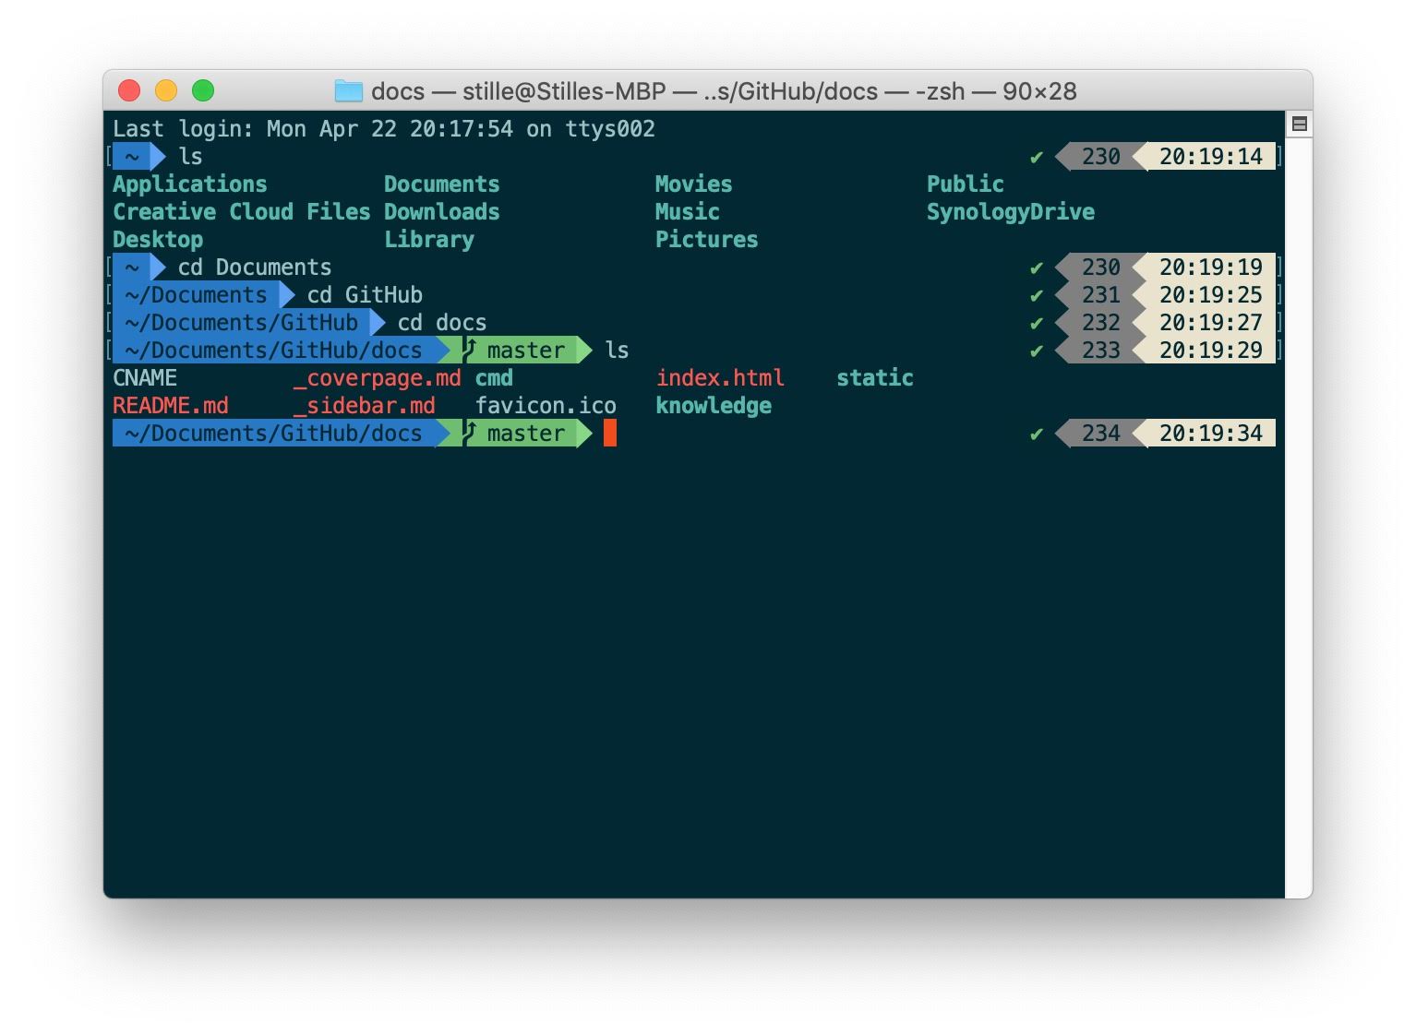Click the git branch icon in the current prompt
This screenshot has height=1035, width=1416.
(x=470, y=433)
